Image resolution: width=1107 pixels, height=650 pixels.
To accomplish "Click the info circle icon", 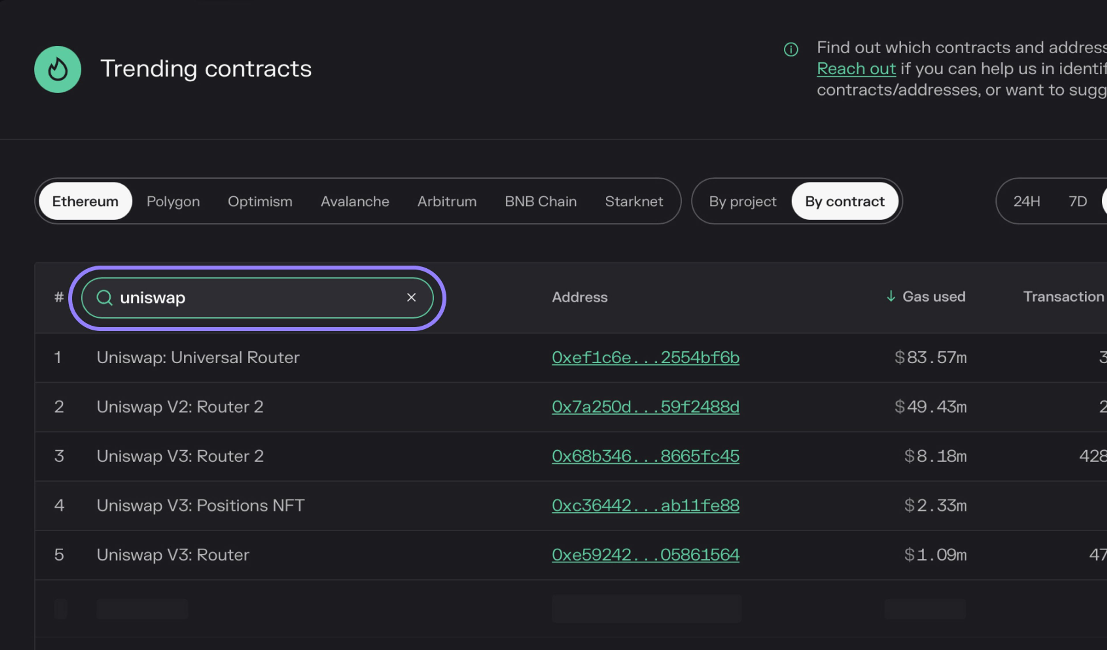I will click(791, 49).
